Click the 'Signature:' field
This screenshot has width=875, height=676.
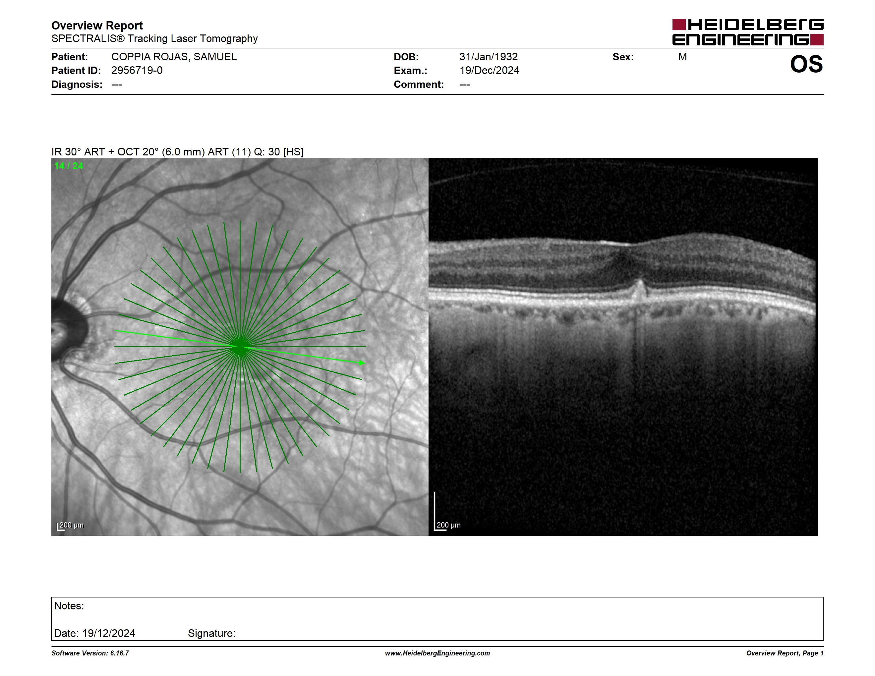(x=211, y=633)
